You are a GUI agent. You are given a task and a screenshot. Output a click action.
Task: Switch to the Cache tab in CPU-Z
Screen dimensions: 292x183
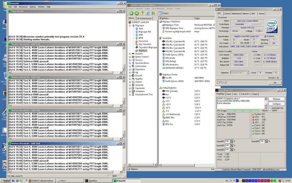[x=227, y=14]
